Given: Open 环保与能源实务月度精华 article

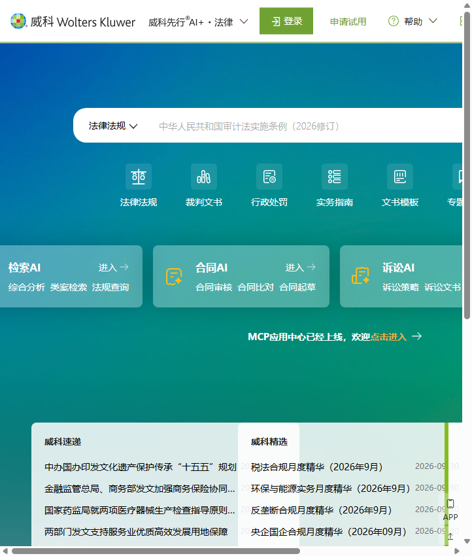Looking at the screenshot, I should [330, 489].
